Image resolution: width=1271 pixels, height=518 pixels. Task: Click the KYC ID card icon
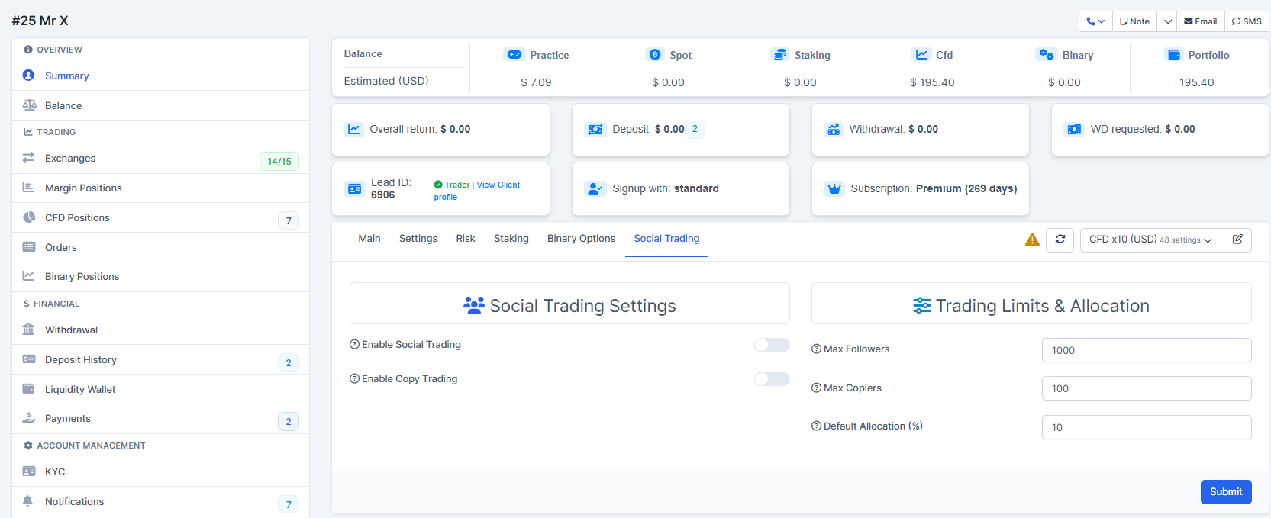(x=29, y=471)
